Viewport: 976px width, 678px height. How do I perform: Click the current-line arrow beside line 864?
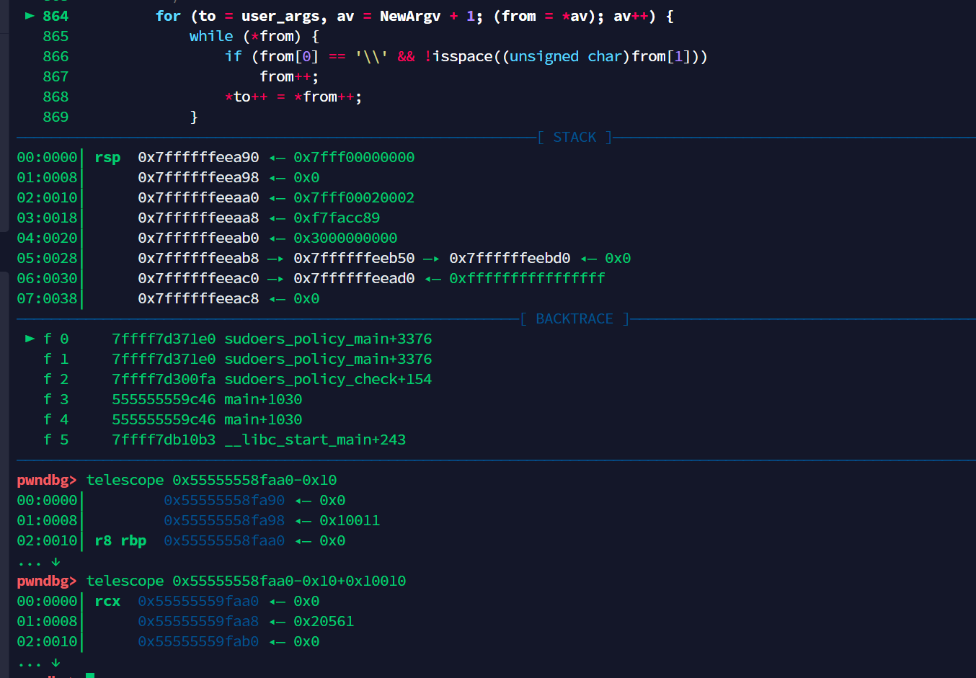[x=30, y=16]
